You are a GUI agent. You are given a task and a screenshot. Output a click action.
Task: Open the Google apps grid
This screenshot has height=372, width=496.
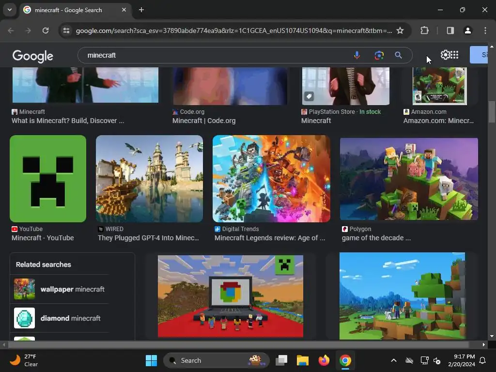coord(454,55)
